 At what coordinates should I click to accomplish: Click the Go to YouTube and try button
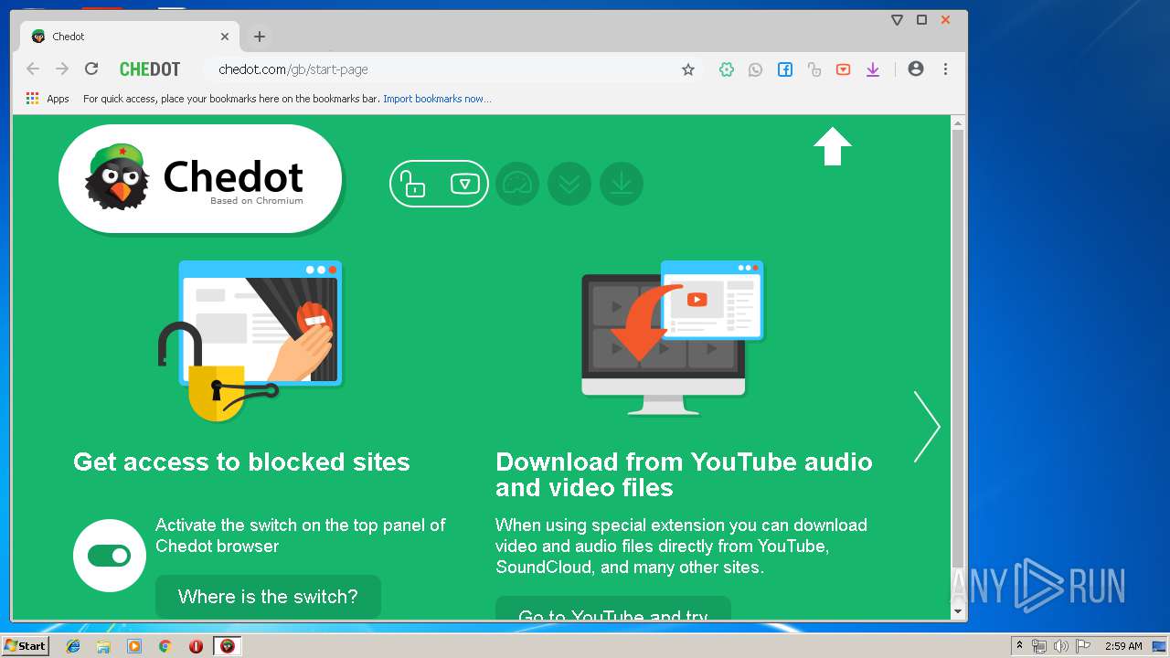click(613, 609)
